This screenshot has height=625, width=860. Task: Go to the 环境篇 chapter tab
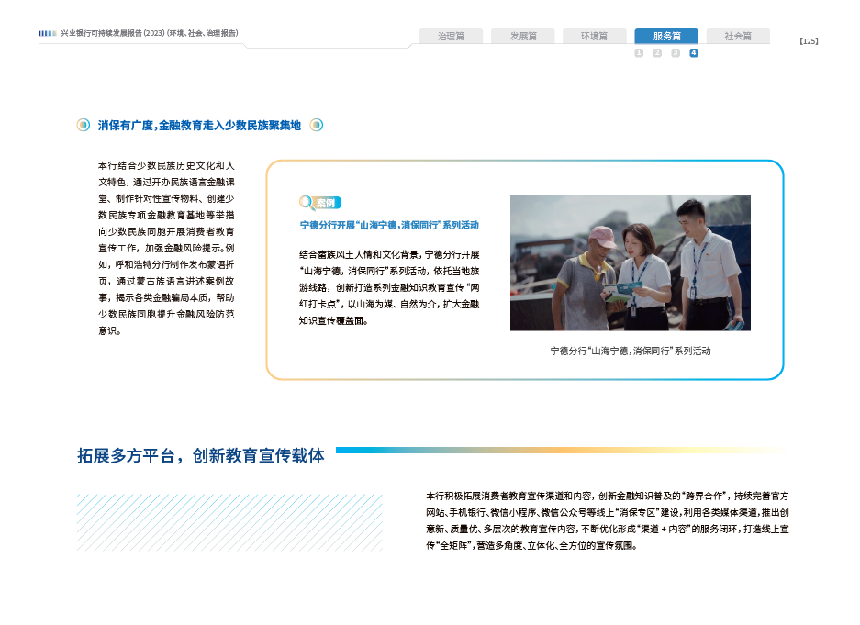point(594,36)
